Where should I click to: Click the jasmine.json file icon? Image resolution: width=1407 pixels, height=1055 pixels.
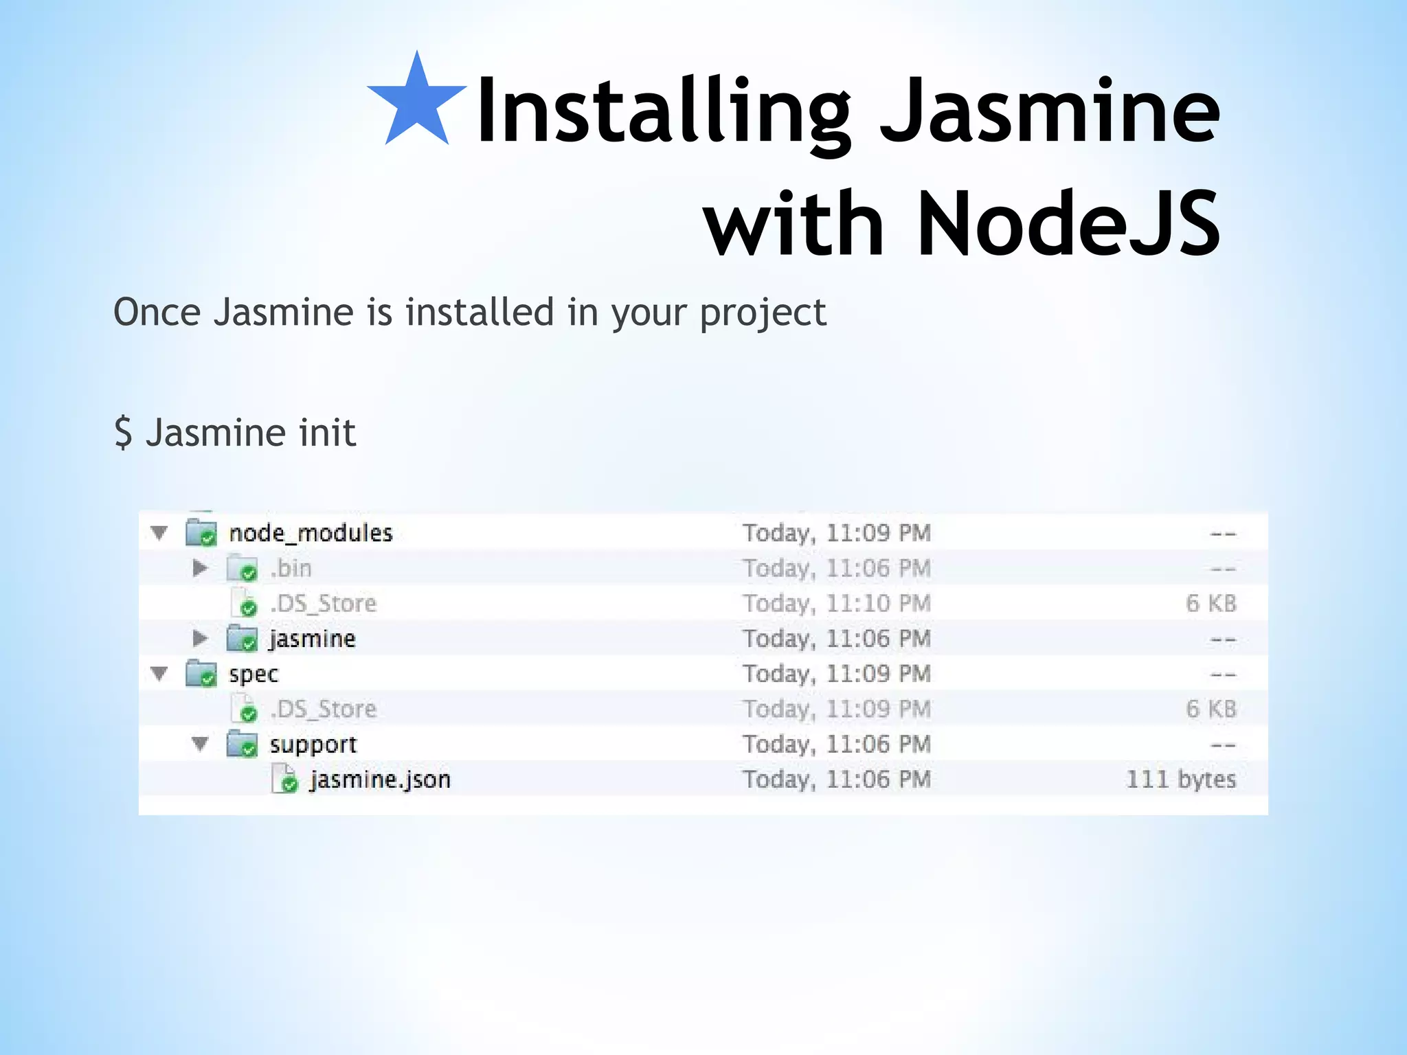pos(284,780)
